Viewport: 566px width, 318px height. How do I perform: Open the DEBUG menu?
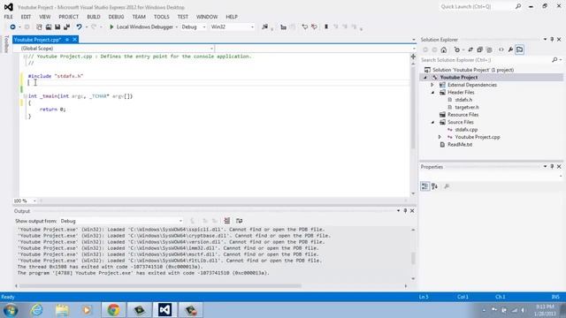tap(116, 17)
